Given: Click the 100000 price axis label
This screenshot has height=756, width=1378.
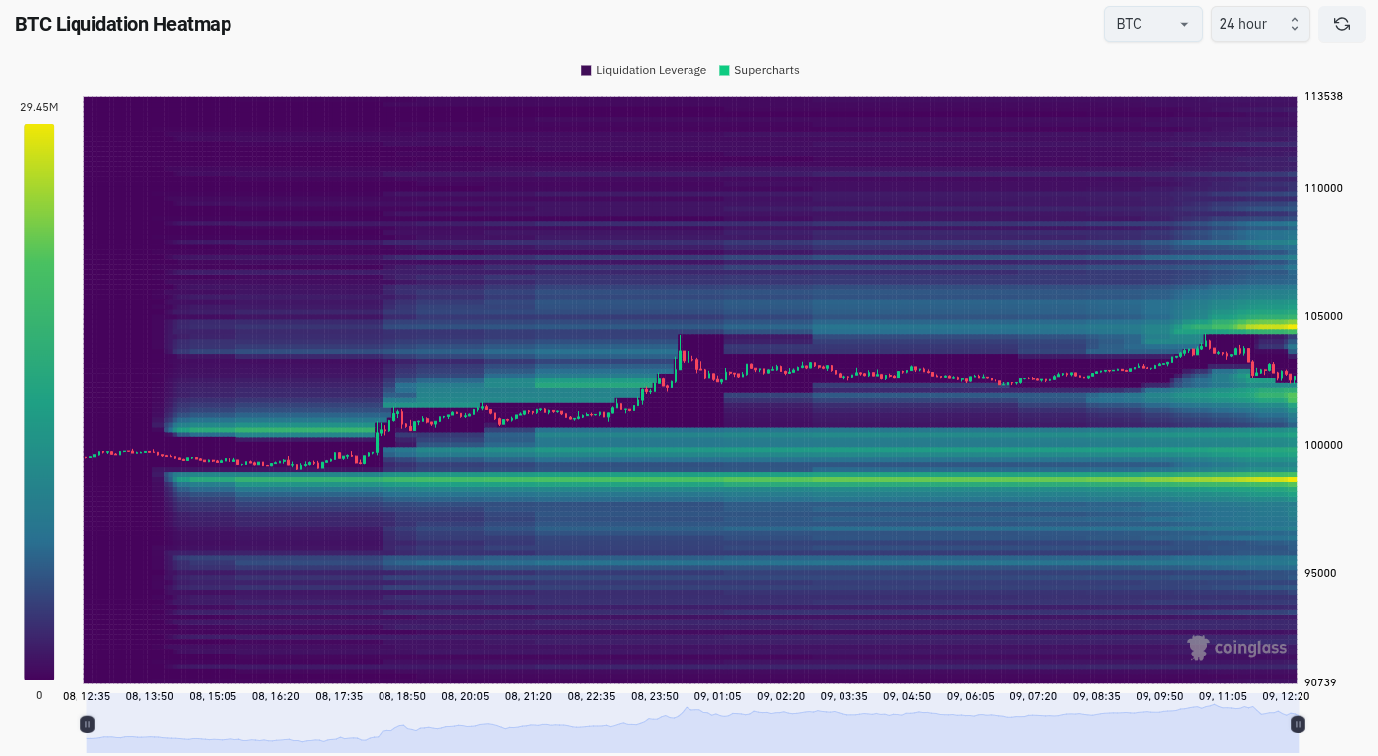Looking at the screenshot, I should (x=1323, y=445).
